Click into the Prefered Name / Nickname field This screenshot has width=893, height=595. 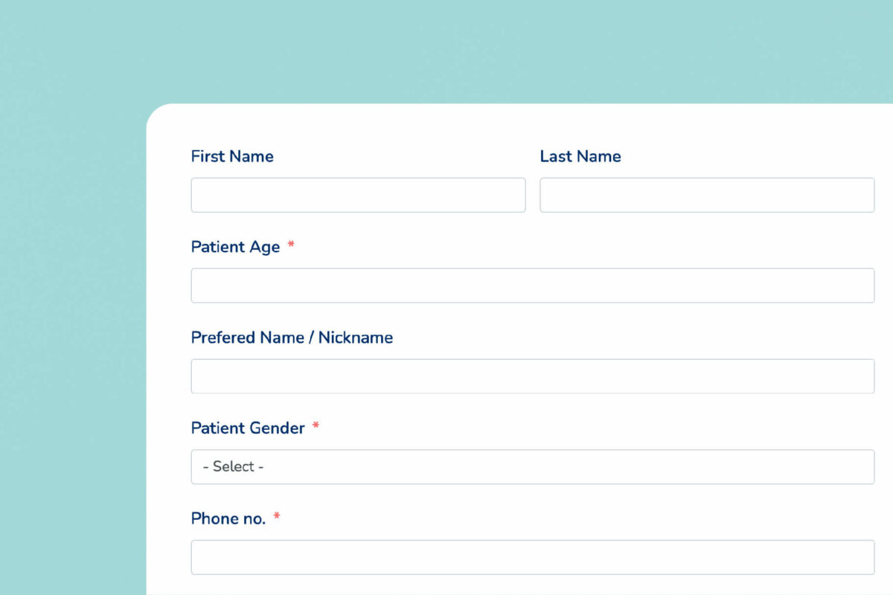[533, 376]
